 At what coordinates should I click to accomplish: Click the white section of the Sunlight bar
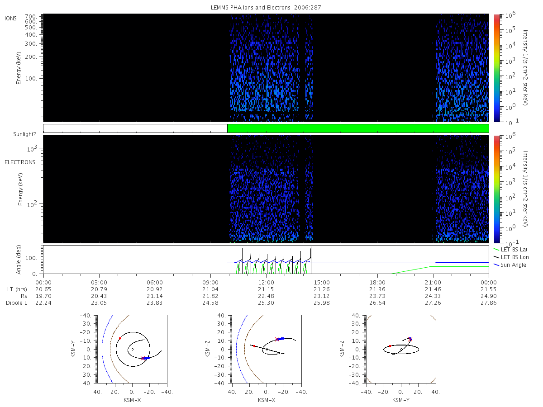135,128
